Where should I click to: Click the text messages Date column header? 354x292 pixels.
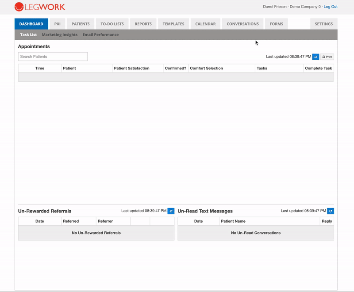pos(198,221)
